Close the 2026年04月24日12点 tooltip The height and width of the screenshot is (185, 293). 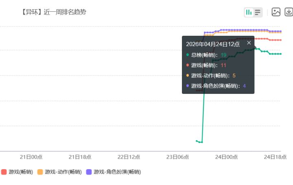[x=249, y=43]
